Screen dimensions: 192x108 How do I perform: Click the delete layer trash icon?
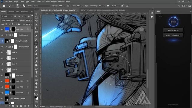click(28, 106)
